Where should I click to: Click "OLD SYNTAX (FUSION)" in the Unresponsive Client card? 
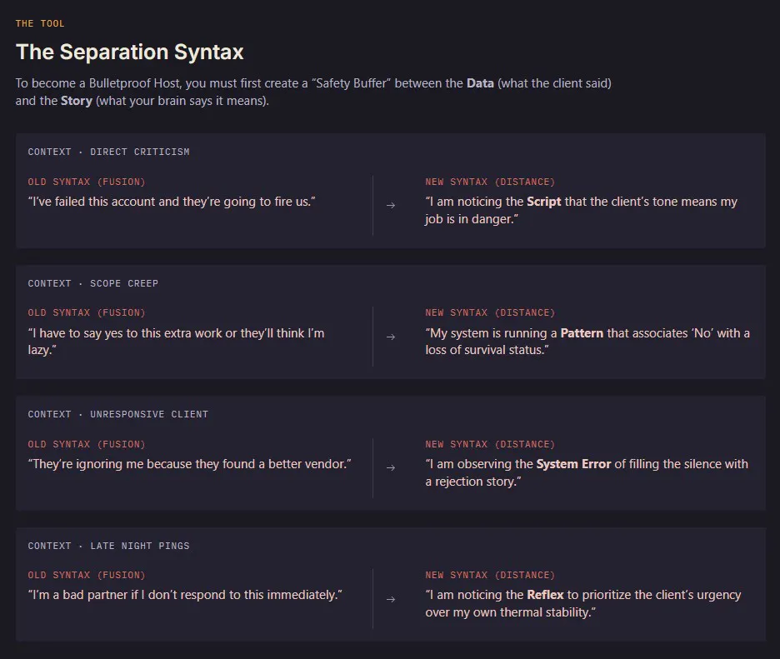click(x=87, y=444)
